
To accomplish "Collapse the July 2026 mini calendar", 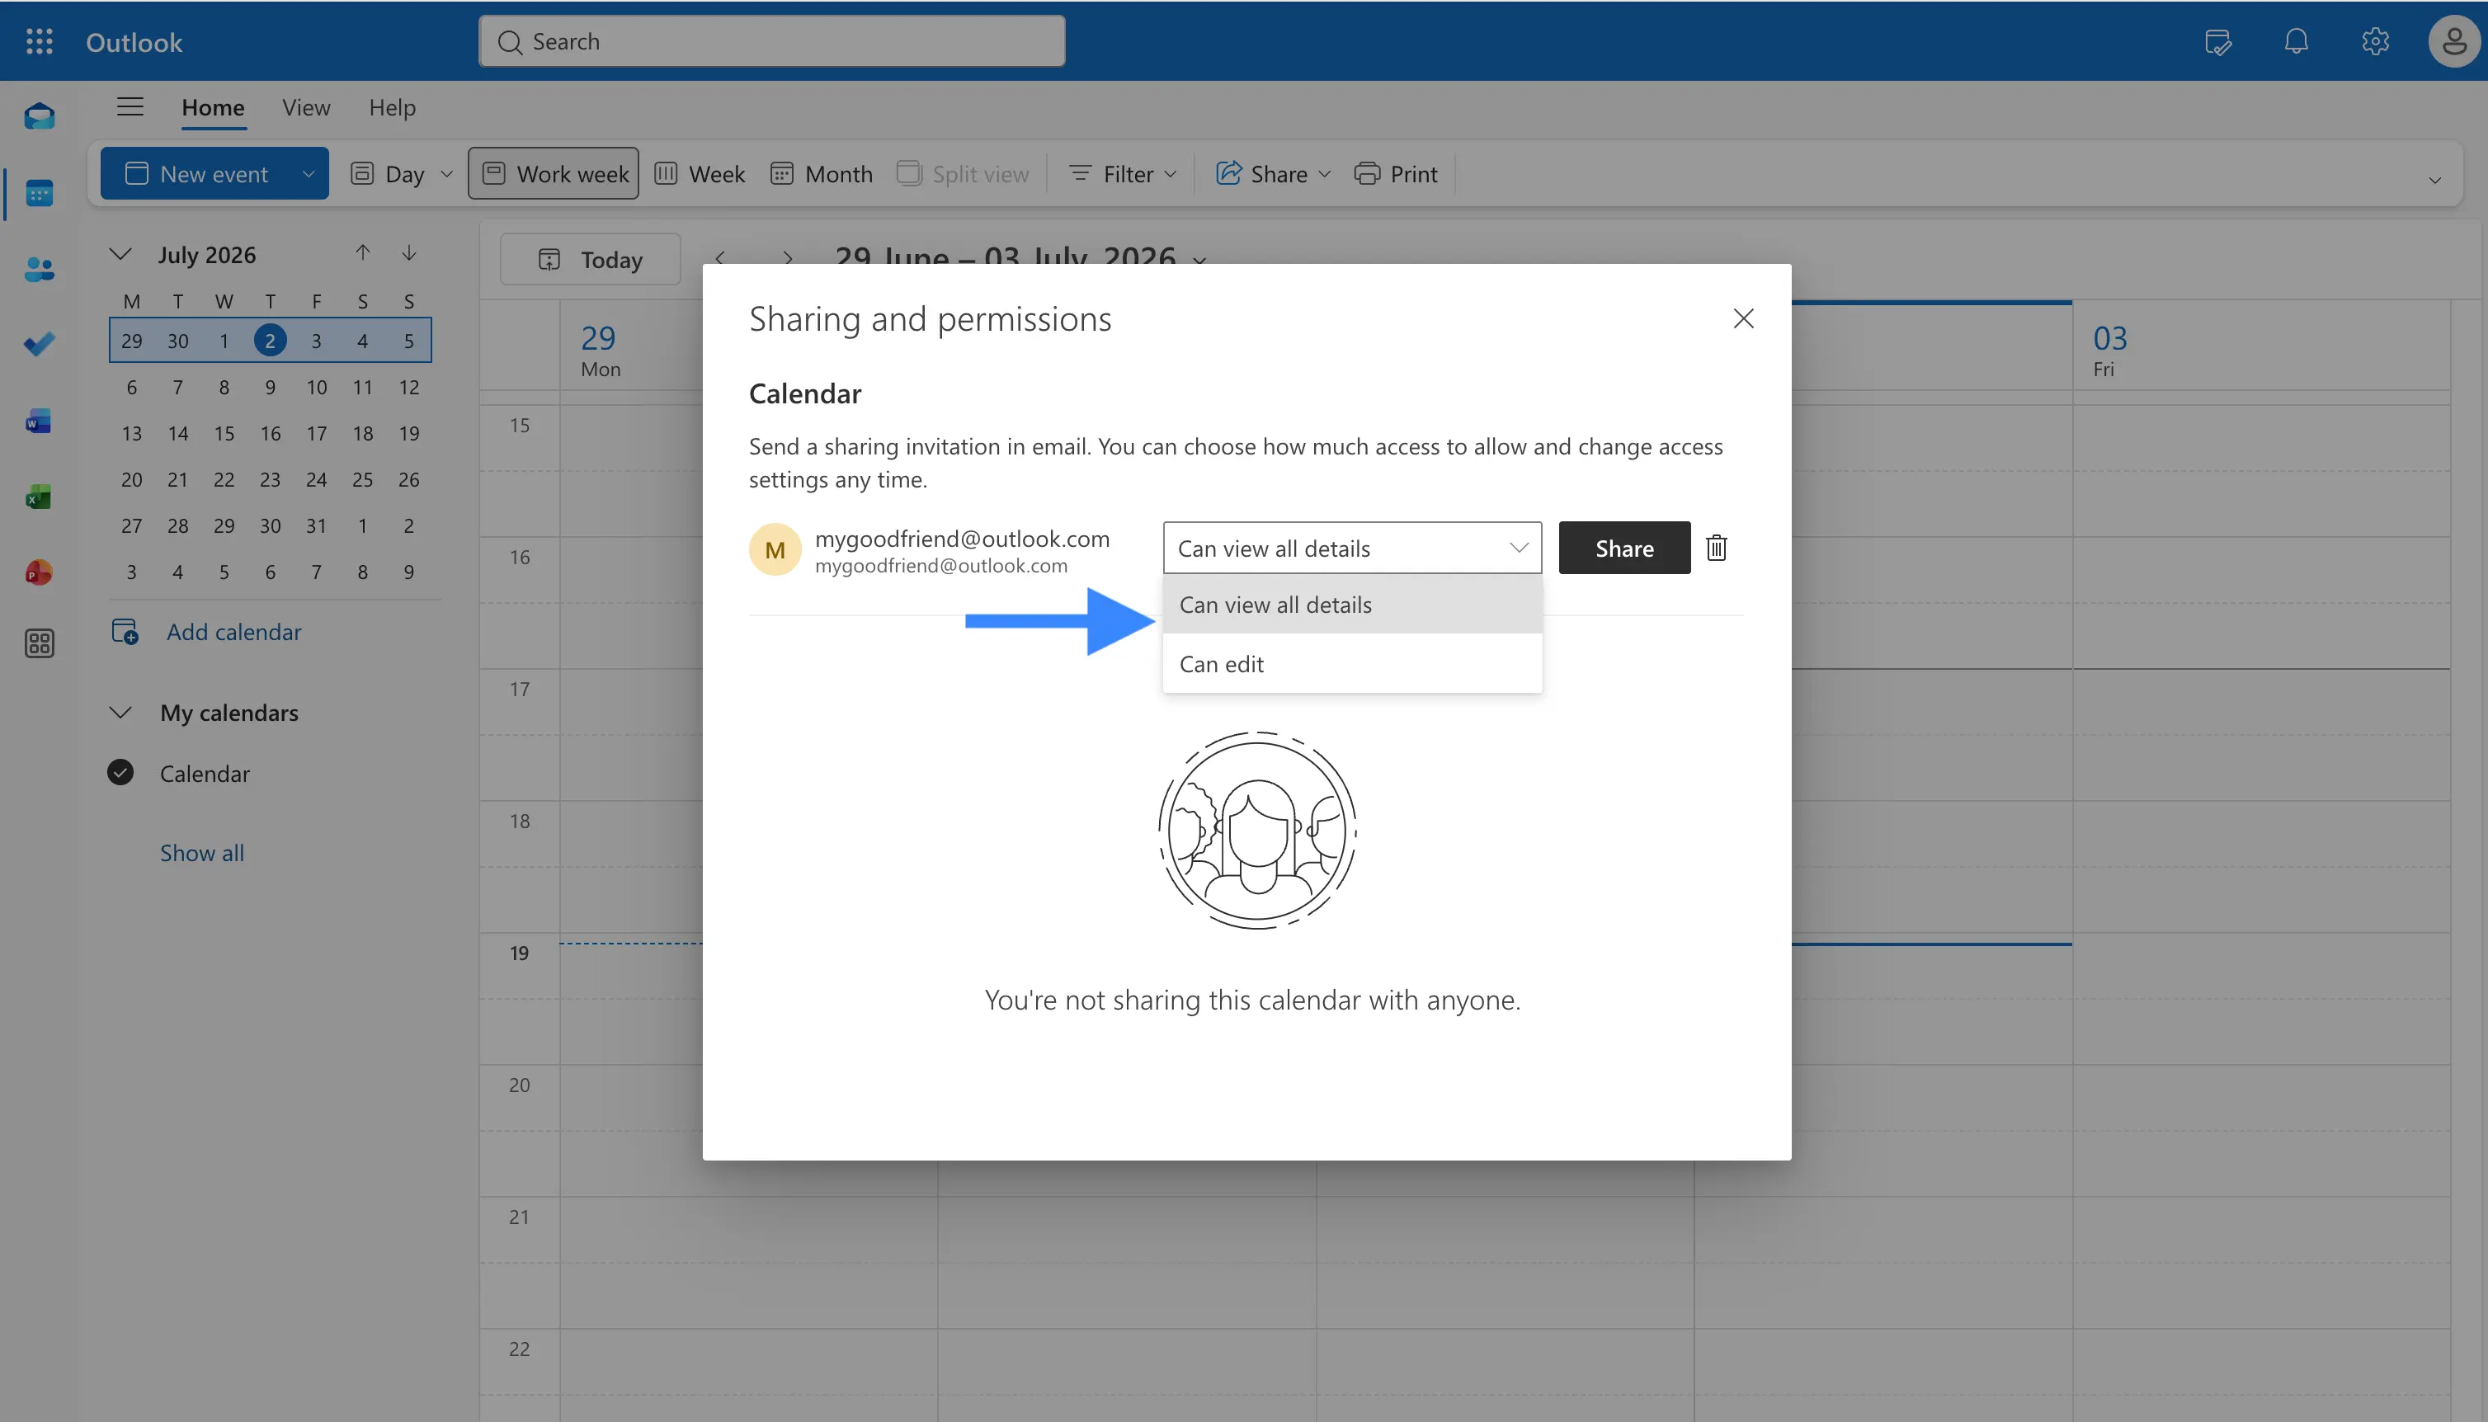I will pyautogui.click(x=120, y=254).
